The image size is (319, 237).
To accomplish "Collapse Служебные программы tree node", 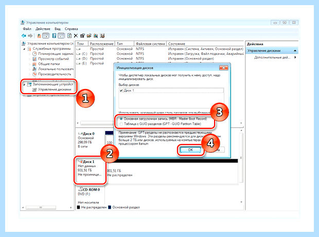I will 24,49.
